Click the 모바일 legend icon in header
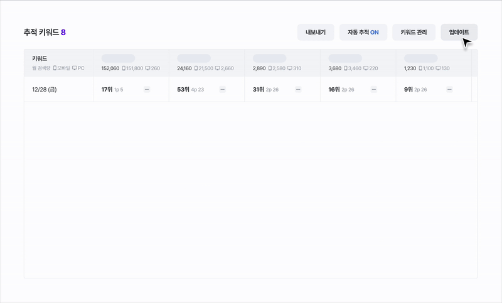Screen dimensions: 502x303 point(55,68)
